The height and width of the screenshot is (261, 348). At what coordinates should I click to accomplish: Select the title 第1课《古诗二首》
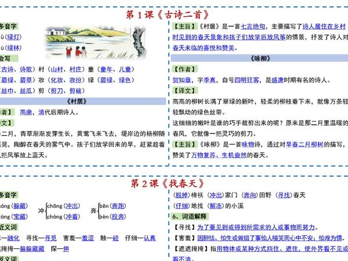[x=168, y=14]
